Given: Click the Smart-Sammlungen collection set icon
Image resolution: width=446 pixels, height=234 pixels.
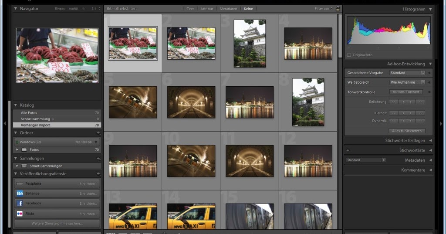Looking at the screenshot, I should (24, 166).
